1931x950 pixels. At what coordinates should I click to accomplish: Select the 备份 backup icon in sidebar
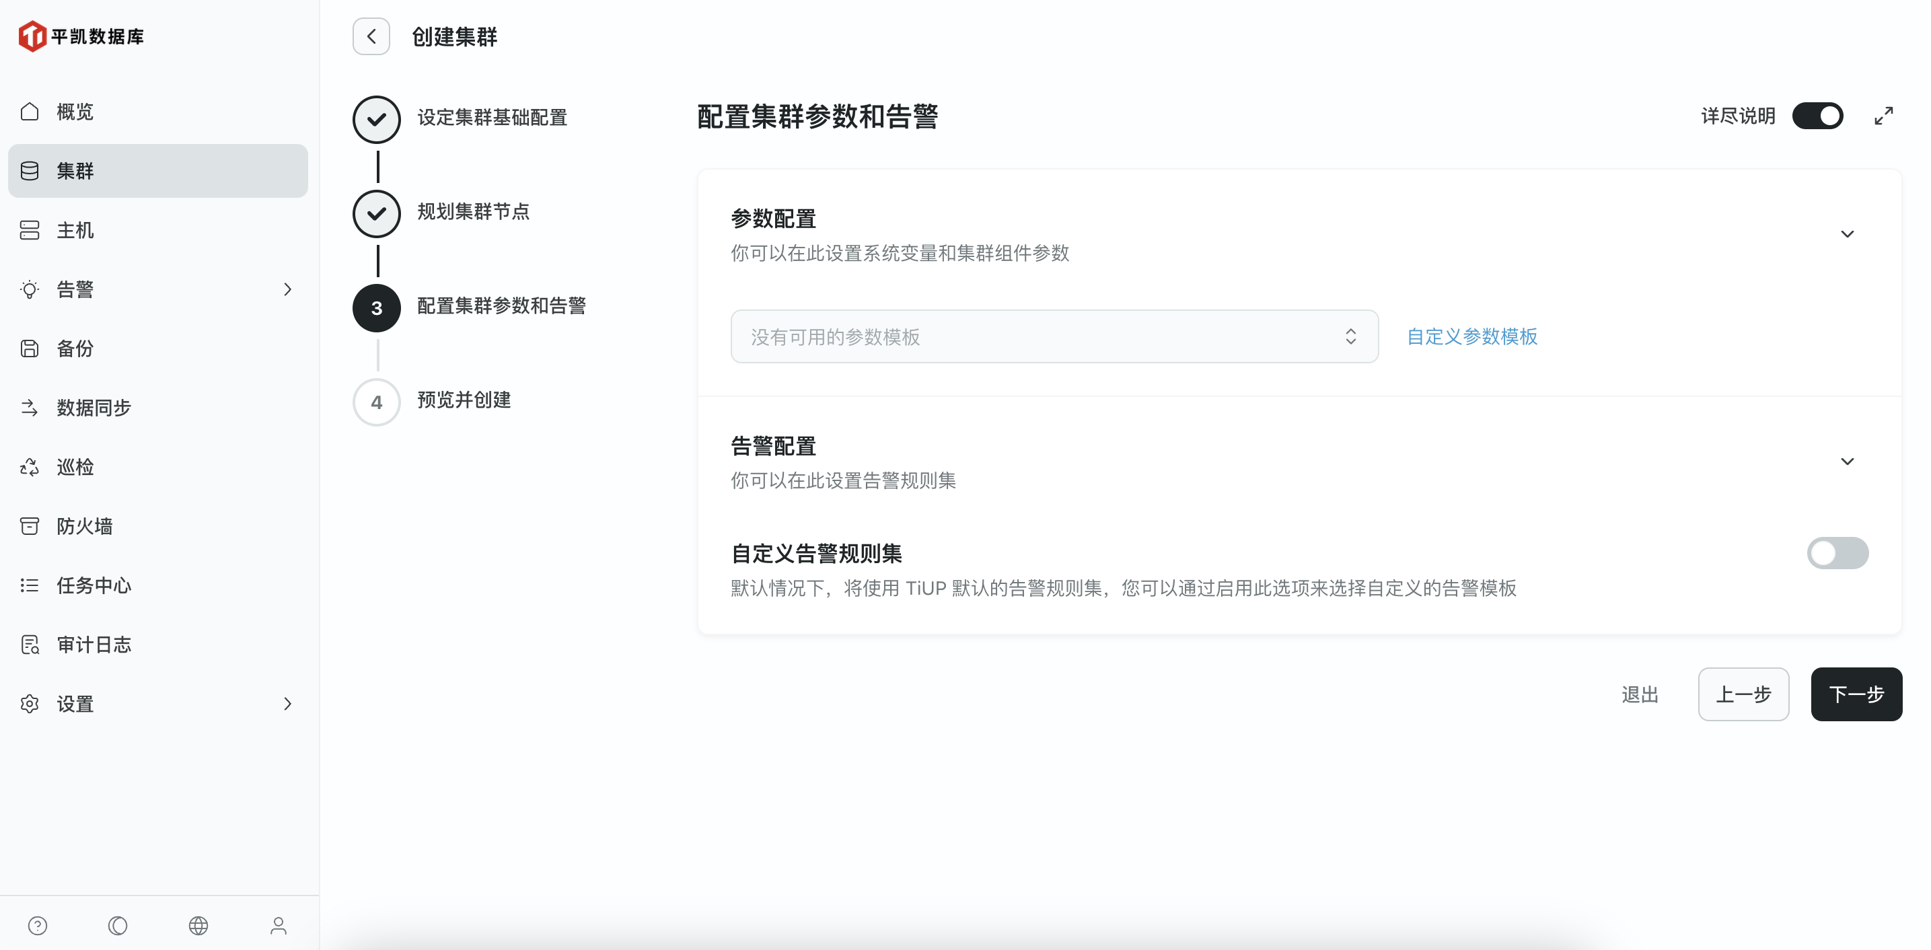click(74, 348)
